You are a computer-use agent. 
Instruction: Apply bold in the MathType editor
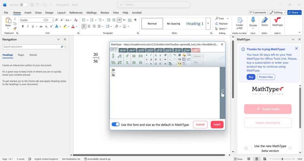(x=180, y=55)
